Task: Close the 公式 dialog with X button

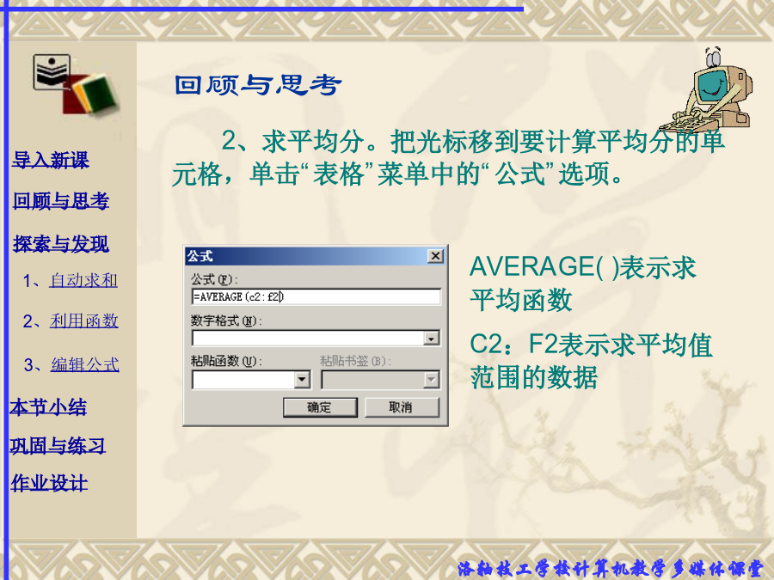Action: click(x=435, y=256)
